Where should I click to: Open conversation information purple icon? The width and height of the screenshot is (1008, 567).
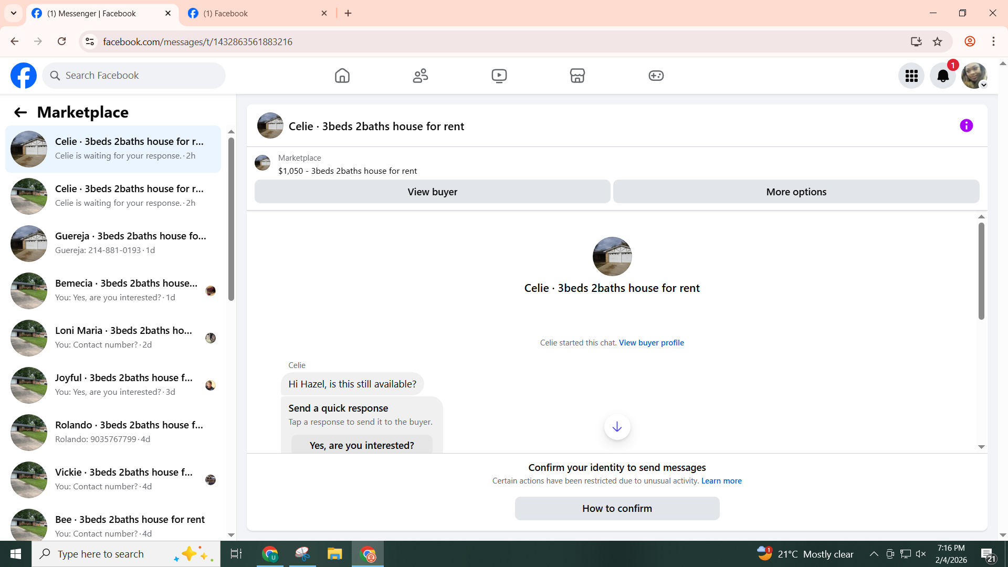point(966,125)
